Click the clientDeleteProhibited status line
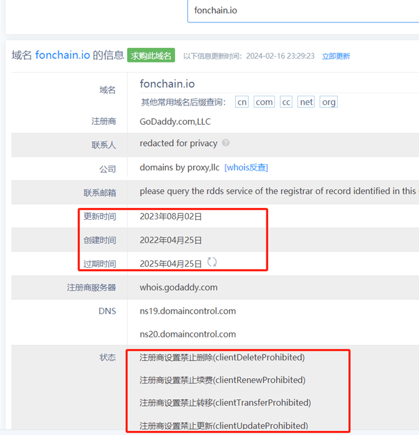The height and width of the screenshot is (435, 419). 222,357
